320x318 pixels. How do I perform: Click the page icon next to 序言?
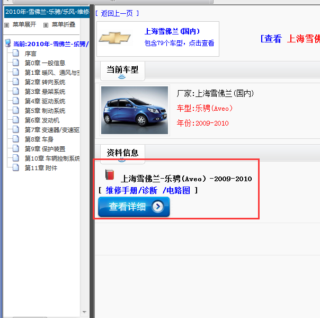(16, 53)
